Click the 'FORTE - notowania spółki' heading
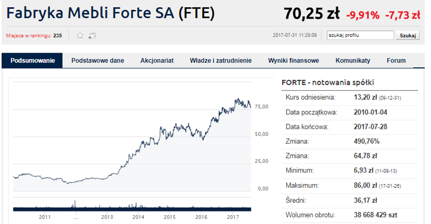 pos(327,82)
